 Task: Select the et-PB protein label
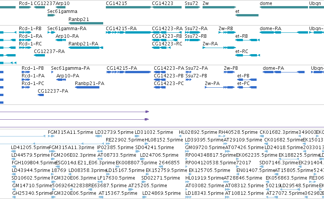243,76
